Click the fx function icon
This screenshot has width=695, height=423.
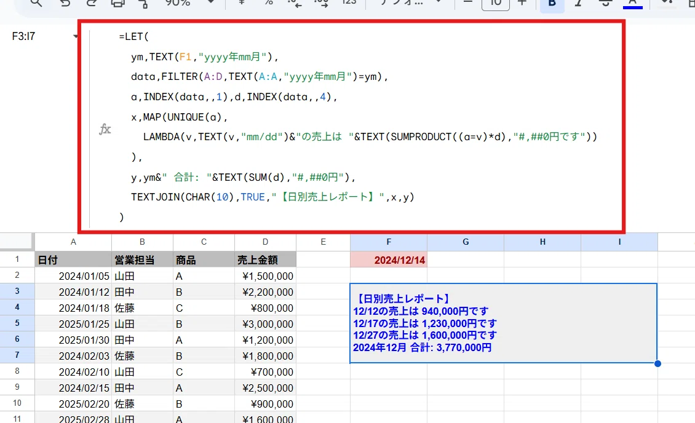105,129
